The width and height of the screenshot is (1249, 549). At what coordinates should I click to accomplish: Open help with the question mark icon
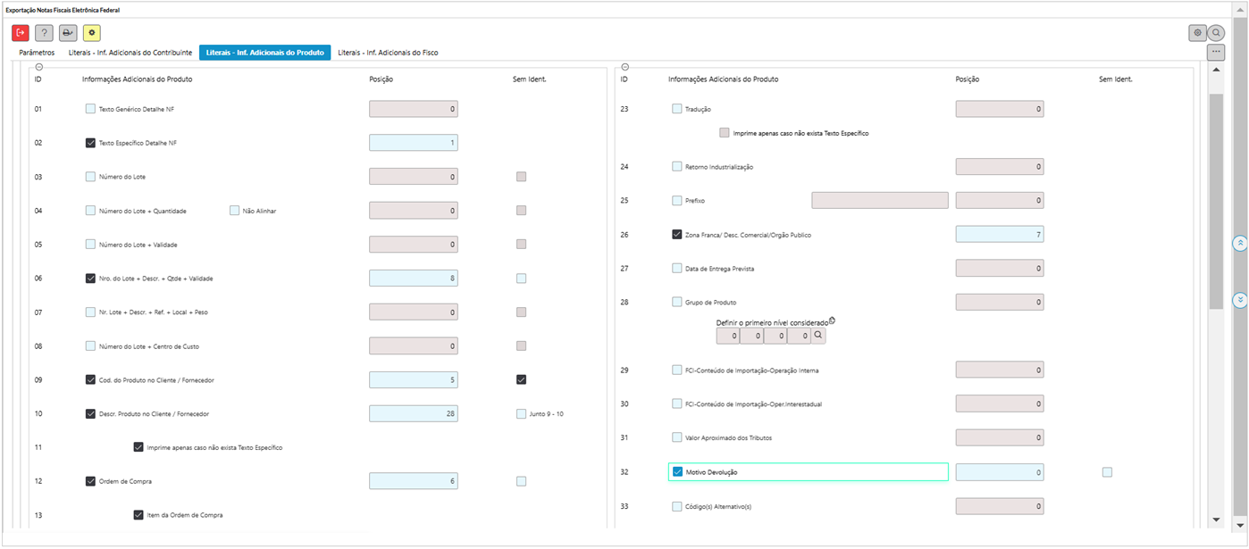(44, 33)
